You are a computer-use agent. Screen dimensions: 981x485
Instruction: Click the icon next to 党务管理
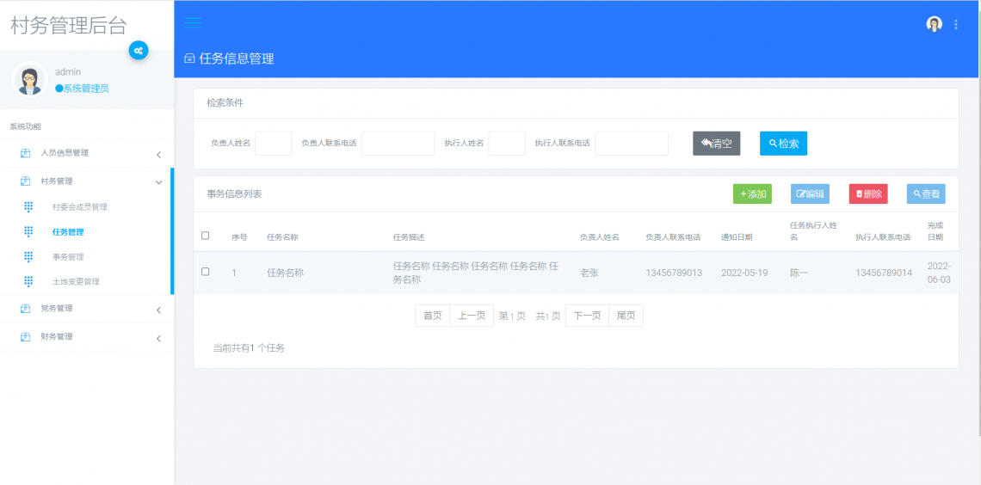(x=26, y=308)
